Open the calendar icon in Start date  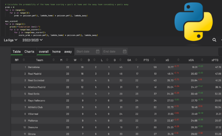click(x=98, y=51)
